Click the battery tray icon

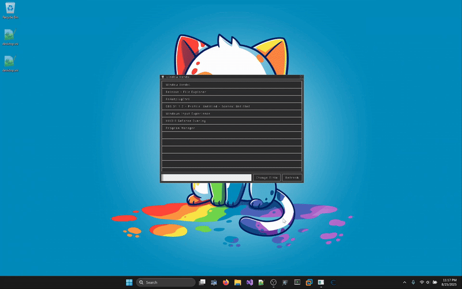coord(435,282)
